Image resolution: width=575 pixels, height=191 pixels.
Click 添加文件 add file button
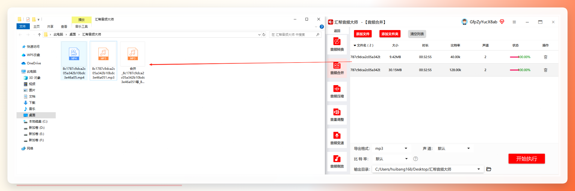coord(363,34)
